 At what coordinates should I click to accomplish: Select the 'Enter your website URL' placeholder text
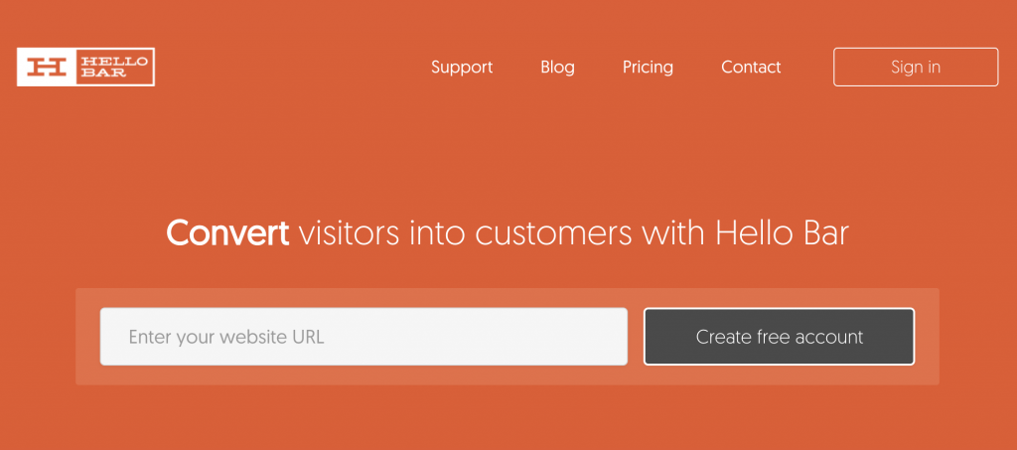225,337
